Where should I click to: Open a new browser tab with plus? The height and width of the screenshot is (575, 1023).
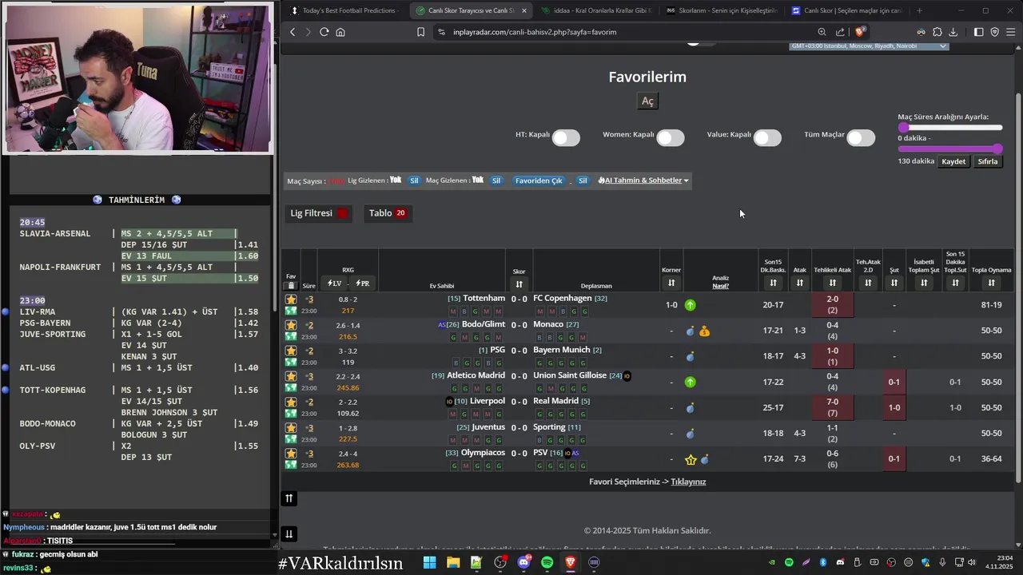click(919, 10)
